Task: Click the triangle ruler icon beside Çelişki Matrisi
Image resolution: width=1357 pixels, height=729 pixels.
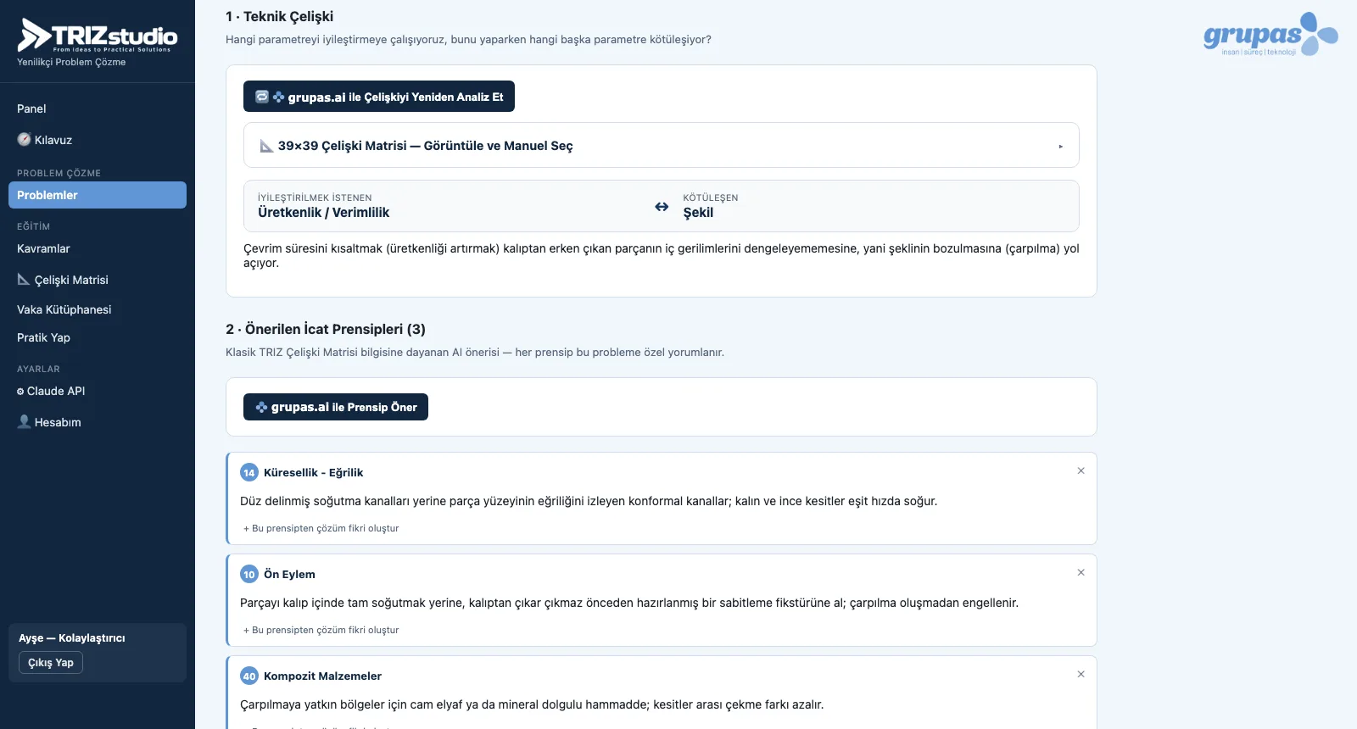Action: point(24,280)
